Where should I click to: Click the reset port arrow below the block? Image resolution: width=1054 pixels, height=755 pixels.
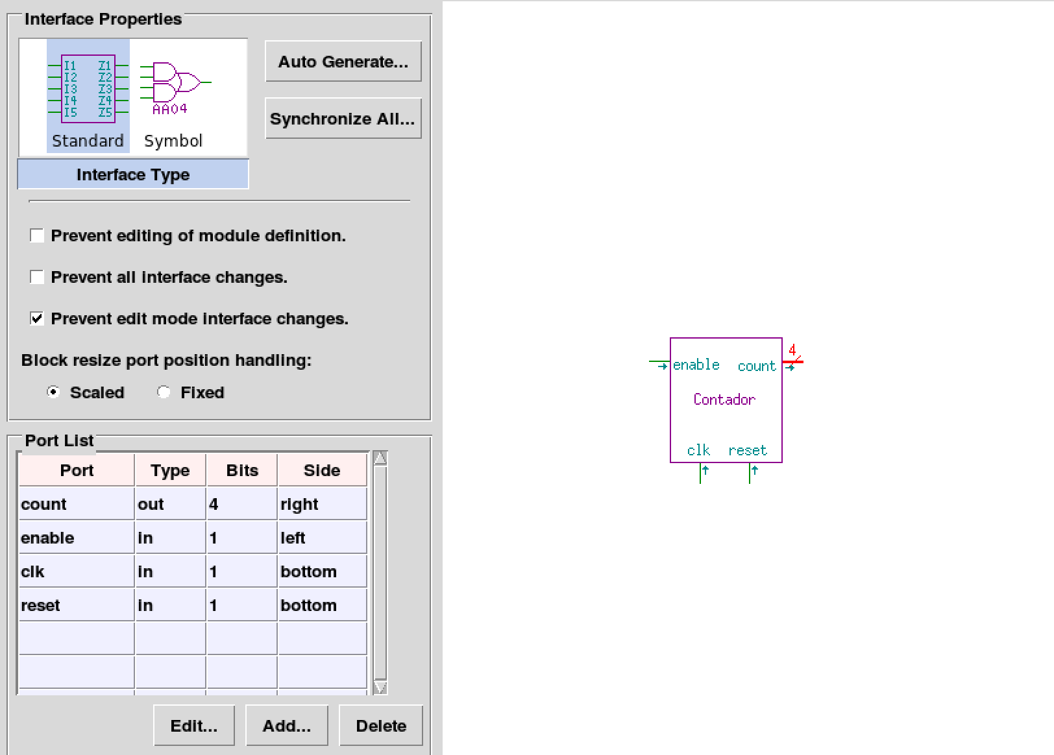754,472
